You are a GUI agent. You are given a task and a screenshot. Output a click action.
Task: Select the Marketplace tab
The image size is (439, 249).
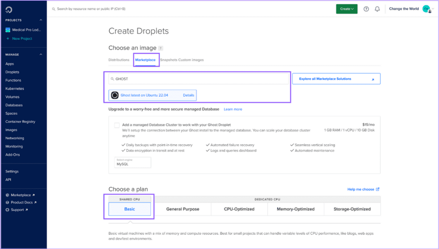click(x=146, y=60)
